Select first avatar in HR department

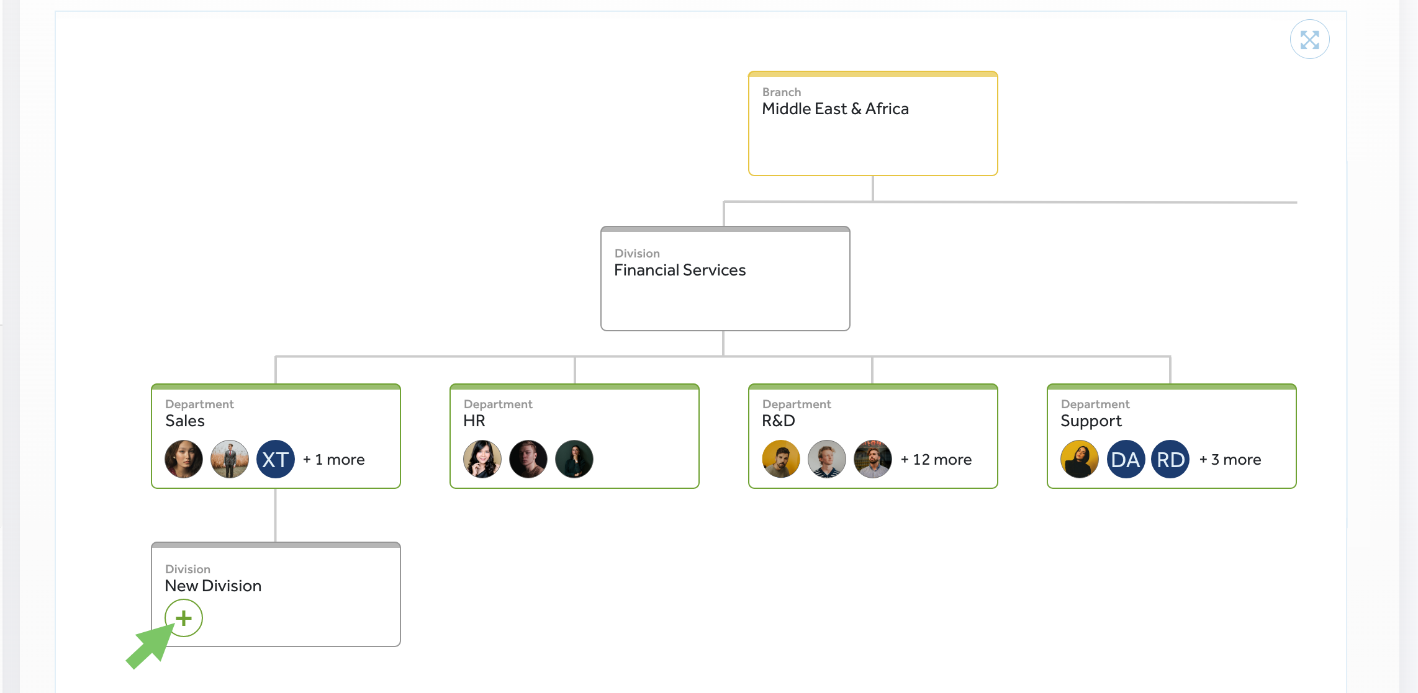[482, 459]
